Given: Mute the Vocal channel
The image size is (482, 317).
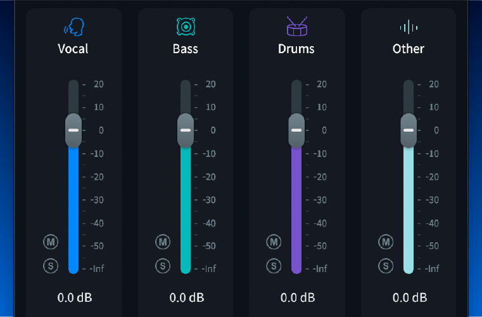Looking at the screenshot, I should click(x=51, y=242).
